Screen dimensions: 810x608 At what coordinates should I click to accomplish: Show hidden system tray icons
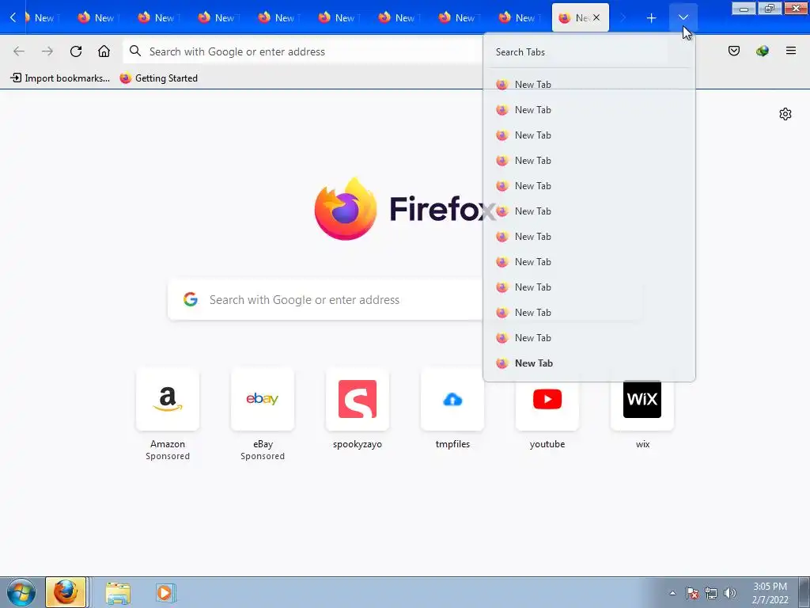click(x=672, y=593)
